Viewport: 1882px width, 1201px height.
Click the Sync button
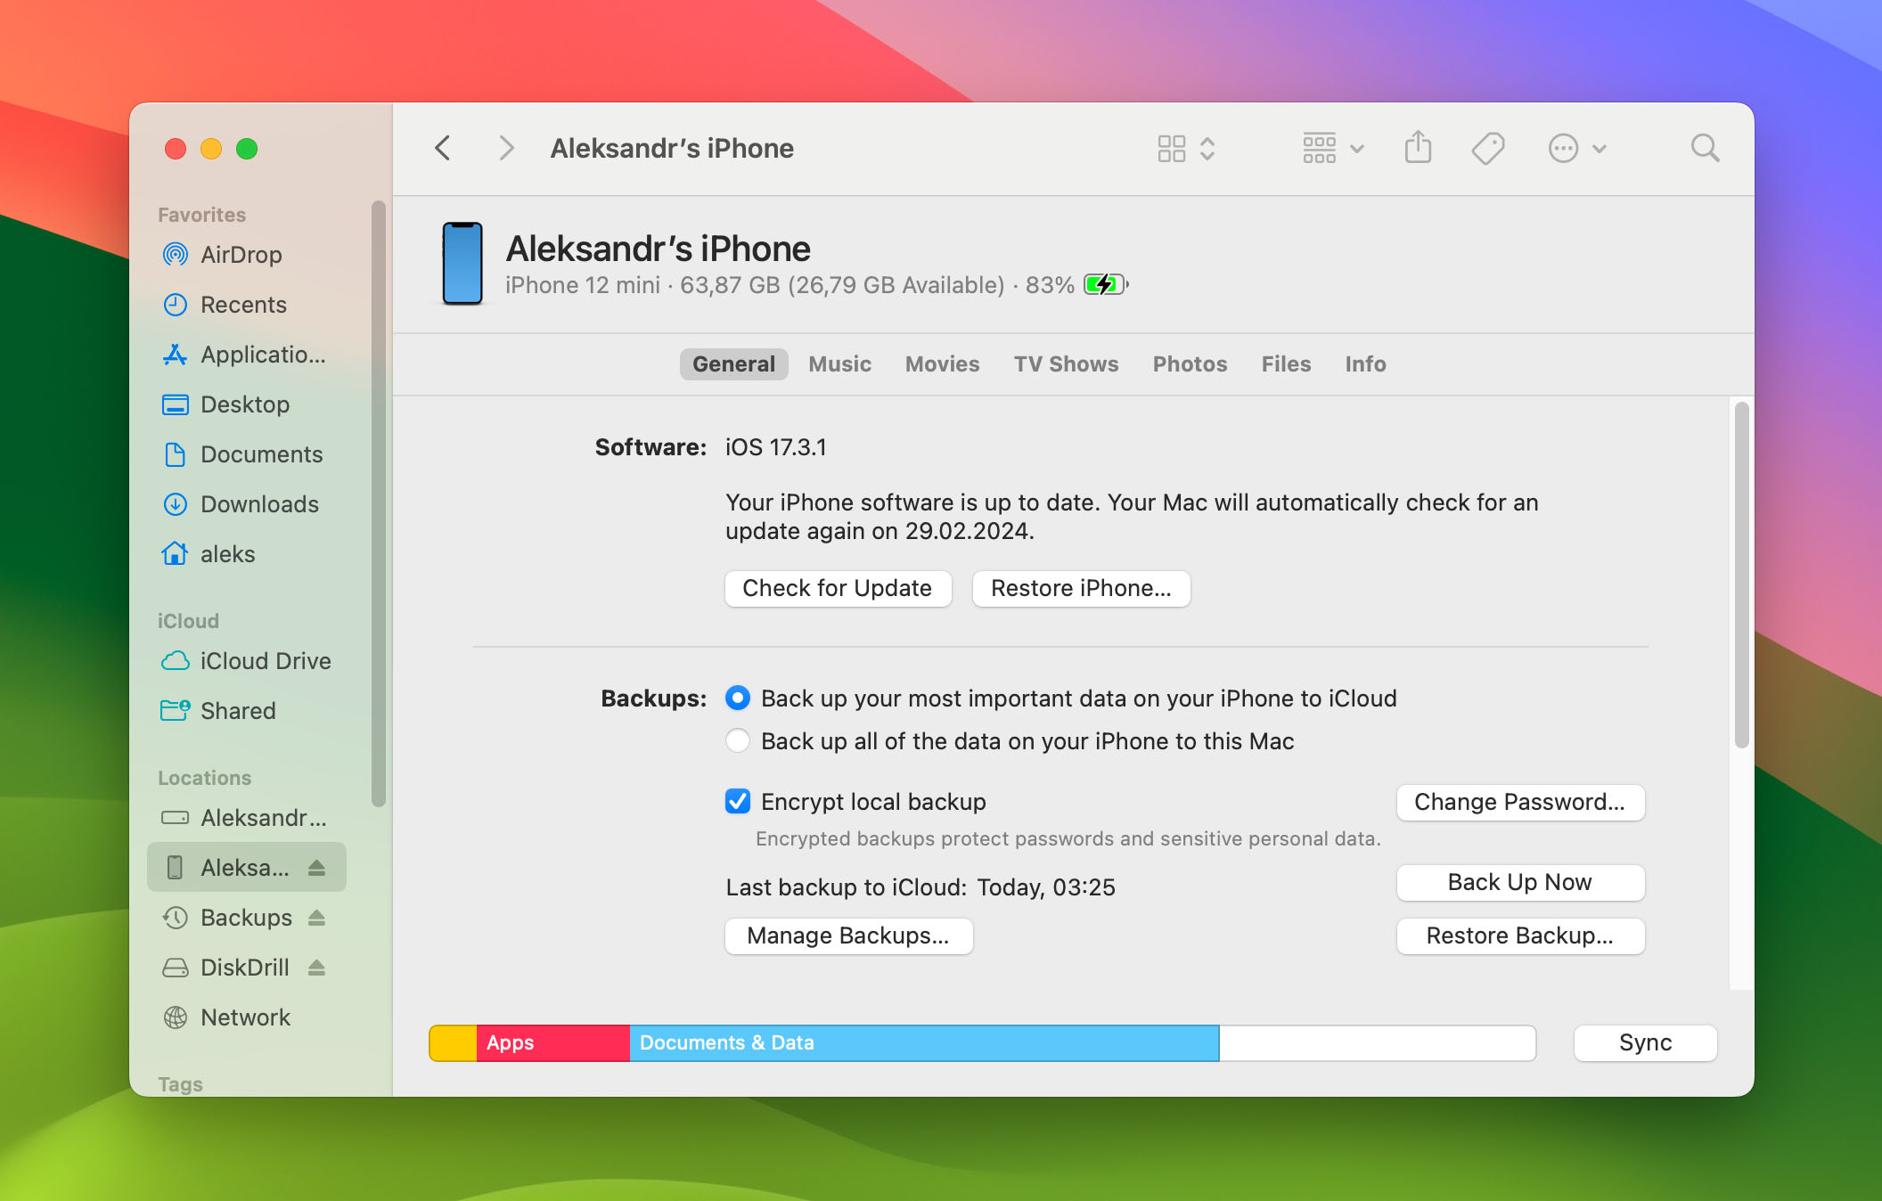coord(1645,1043)
